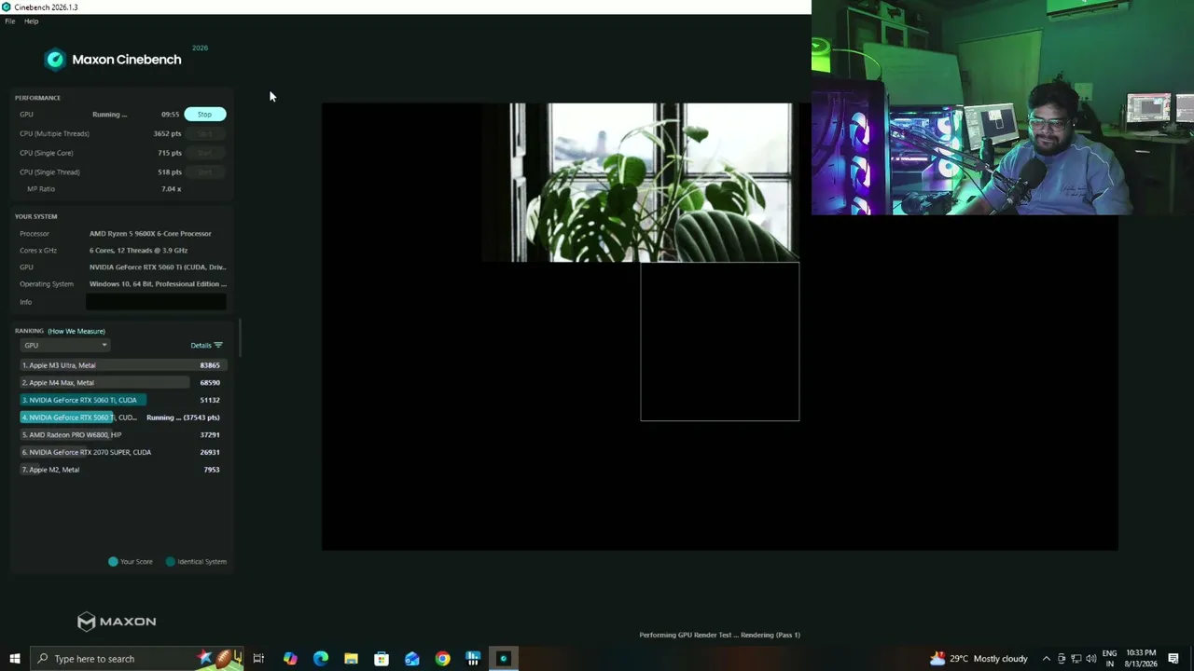Open File Explorer from the taskbar
Viewport: 1194px width, 671px height.
click(x=351, y=659)
